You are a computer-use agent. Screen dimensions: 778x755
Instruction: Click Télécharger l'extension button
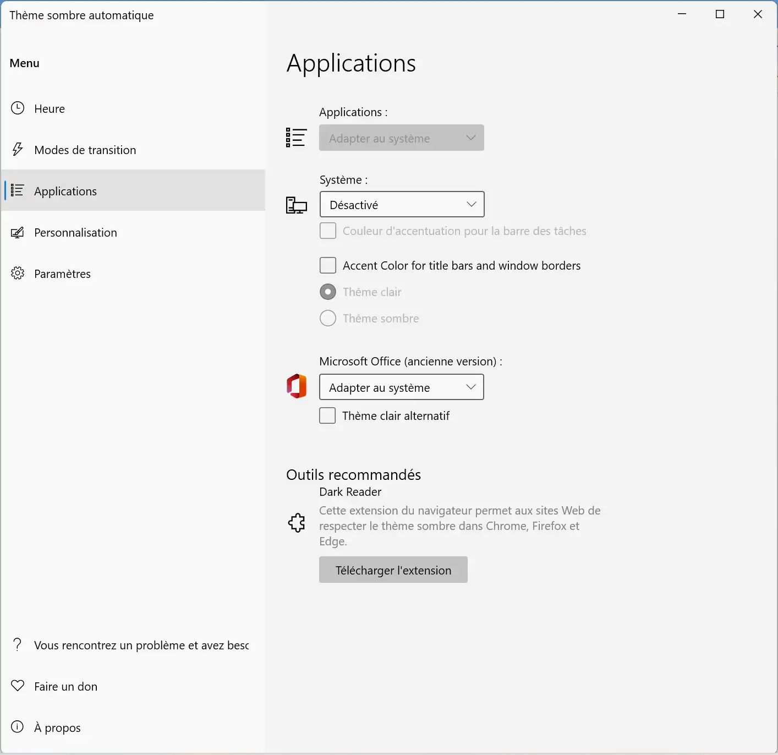393,570
